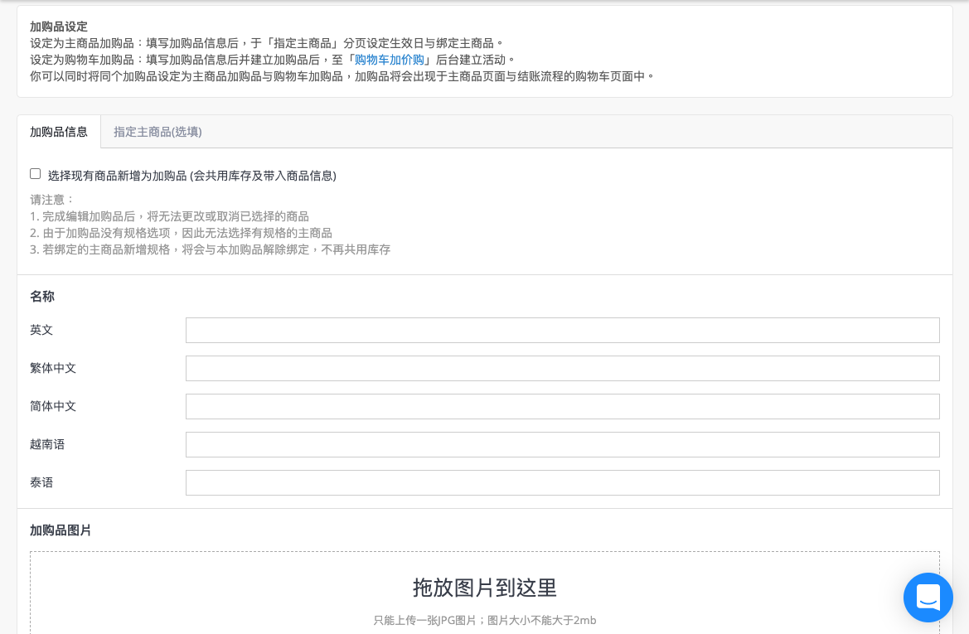969x634 pixels.
Task: Open the 购物车加价购 link
Action: (390, 60)
